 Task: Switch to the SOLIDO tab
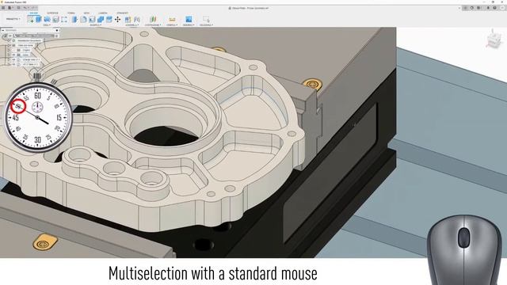[33, 13]
